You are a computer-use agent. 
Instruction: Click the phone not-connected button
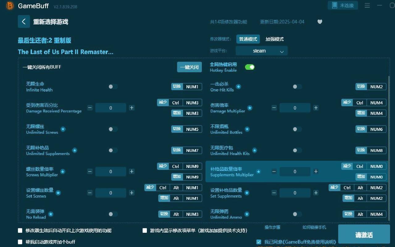click(x=343, y=5)
